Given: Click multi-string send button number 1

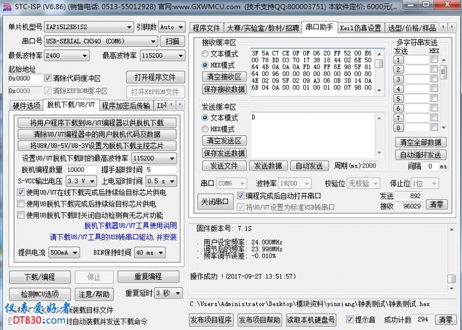Looking at the screenshot, I should pos(398,59).
